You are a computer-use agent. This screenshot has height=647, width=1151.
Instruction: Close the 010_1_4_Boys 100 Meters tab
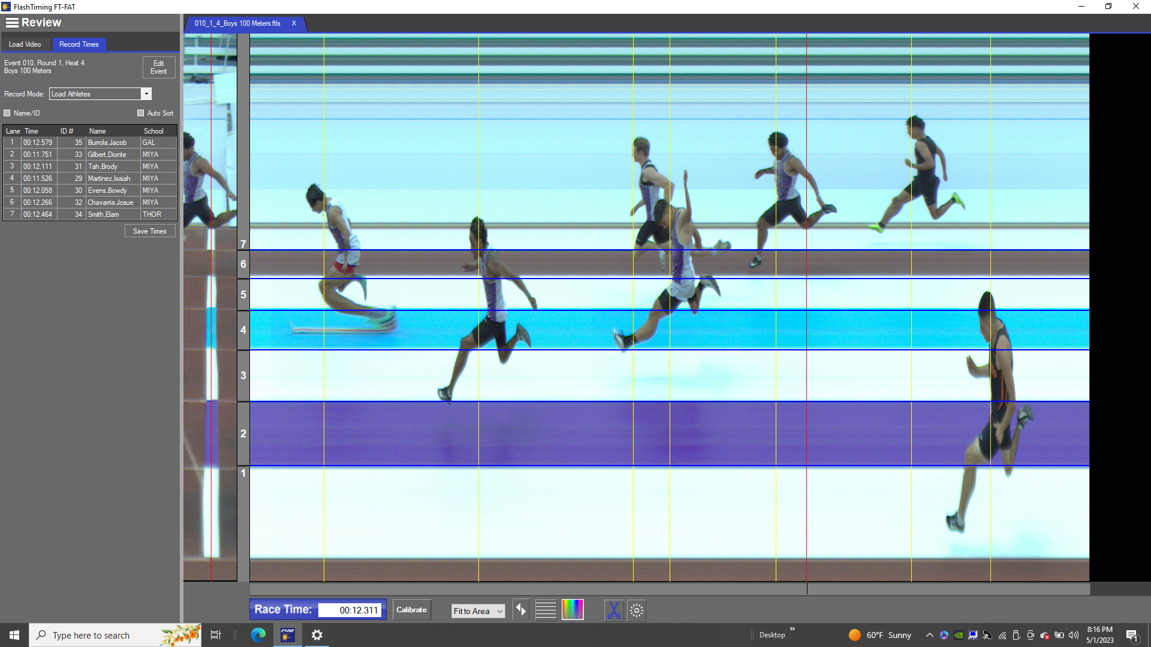click(x=294, y=23)
